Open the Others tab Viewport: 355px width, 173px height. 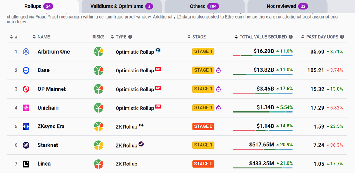[x=204, y=6]
